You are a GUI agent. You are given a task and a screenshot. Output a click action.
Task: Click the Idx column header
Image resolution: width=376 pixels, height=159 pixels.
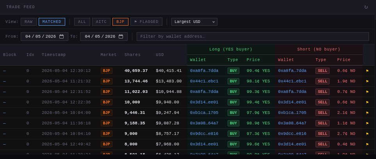(30, 55)
